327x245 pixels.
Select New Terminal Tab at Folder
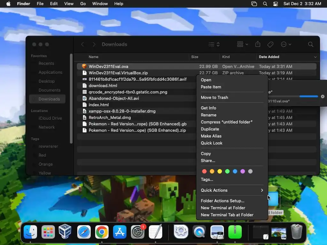coord(227,215)
